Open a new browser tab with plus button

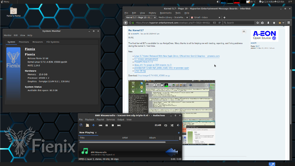(x=224, y=18)
